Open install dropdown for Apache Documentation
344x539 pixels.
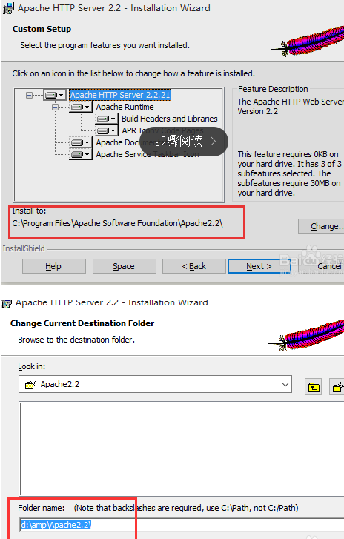click(81, 142)
